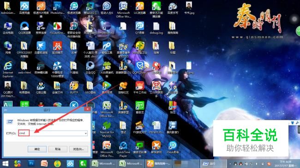Select the 驱动精灵 desktop icon

click(x=57, y=48)
